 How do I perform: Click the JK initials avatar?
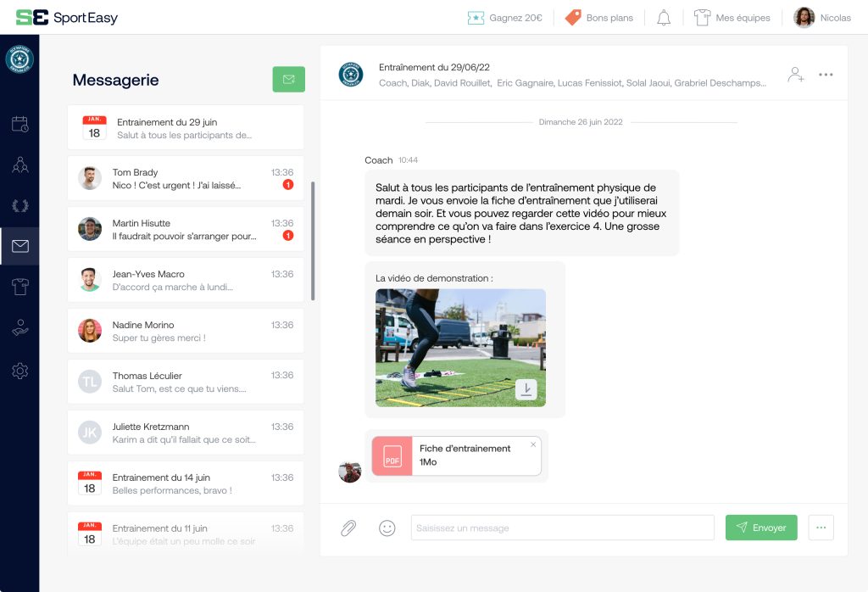[90, 433]
